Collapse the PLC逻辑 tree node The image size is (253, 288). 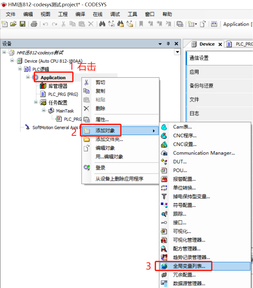(20, 69)
